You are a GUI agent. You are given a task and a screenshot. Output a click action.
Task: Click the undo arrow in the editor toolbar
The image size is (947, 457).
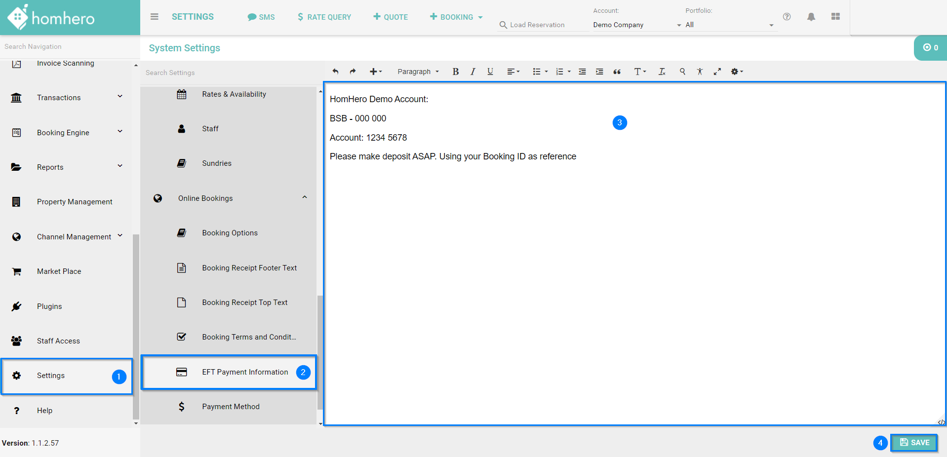click(335, 72)
